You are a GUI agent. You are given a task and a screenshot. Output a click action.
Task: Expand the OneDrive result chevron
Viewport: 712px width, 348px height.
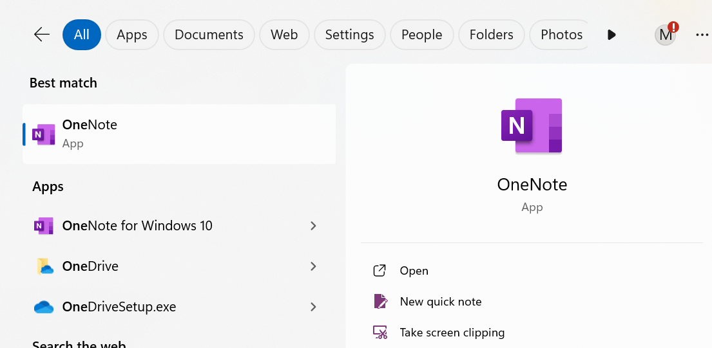(x=313, y=266)
